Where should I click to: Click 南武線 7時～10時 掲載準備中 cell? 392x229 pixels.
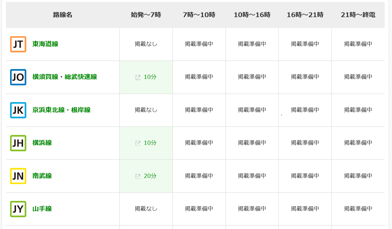(199, 176)
